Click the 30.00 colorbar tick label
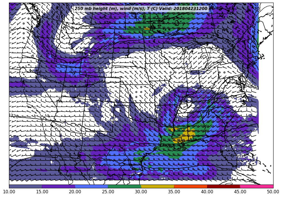 point(141,192)
